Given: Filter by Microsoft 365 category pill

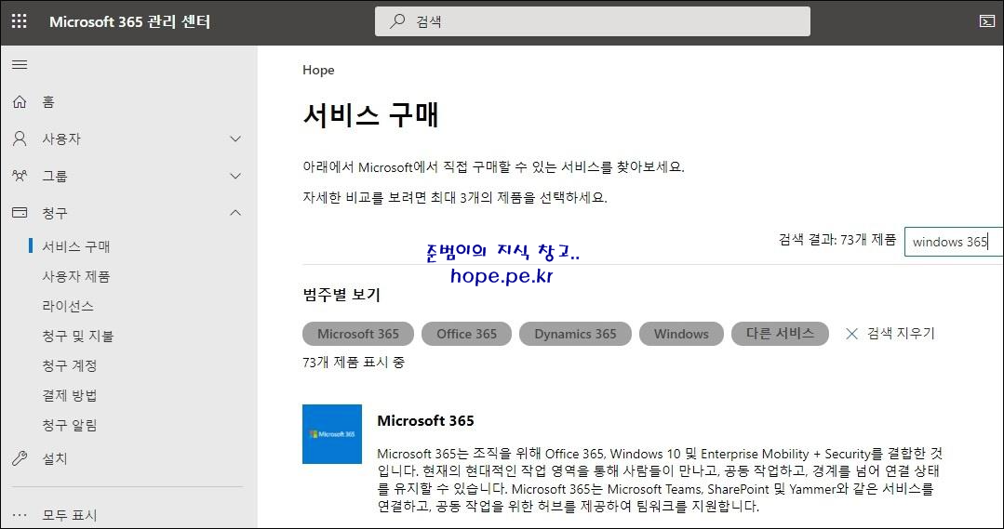Looking at the screenshot, I should (x=358, y=333).
